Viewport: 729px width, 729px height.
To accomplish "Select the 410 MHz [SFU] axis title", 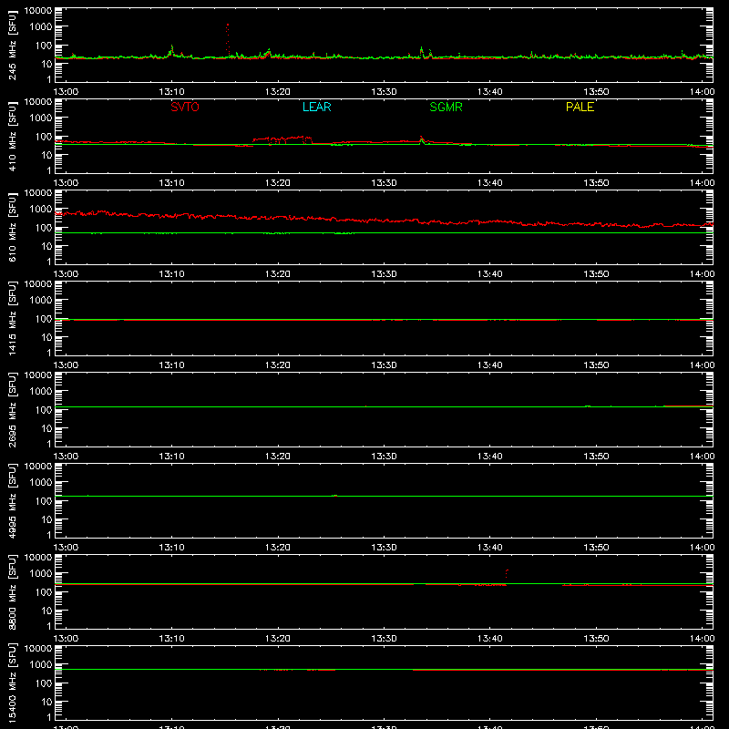I will click(12, 136).
